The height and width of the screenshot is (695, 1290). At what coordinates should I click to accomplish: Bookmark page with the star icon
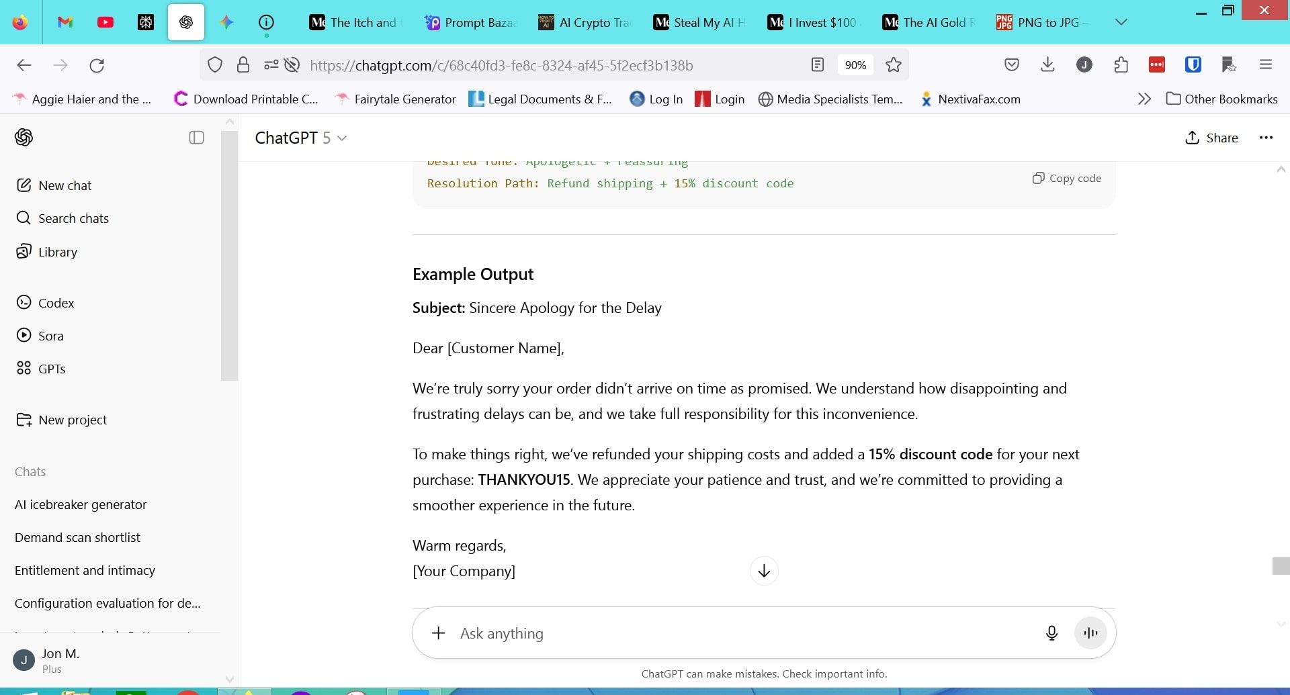(893, 65)
